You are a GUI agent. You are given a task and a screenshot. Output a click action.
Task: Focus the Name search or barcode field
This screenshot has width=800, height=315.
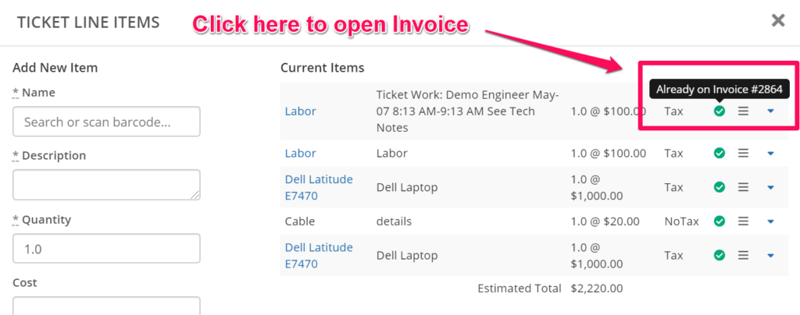coord(106,122)
